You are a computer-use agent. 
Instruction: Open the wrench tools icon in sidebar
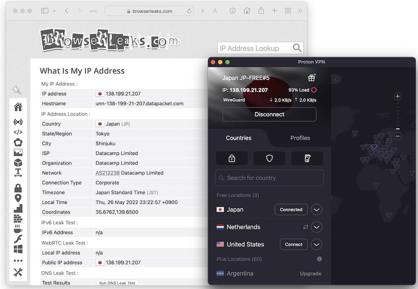pos(18,272)
